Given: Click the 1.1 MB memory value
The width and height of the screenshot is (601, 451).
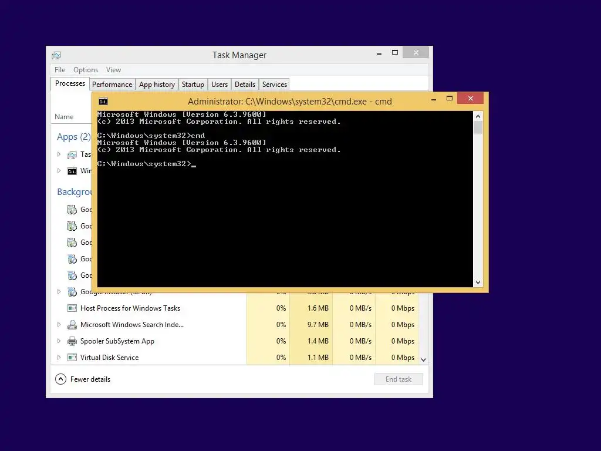Looking at the screenshot, I should click(x=318, y=358).
